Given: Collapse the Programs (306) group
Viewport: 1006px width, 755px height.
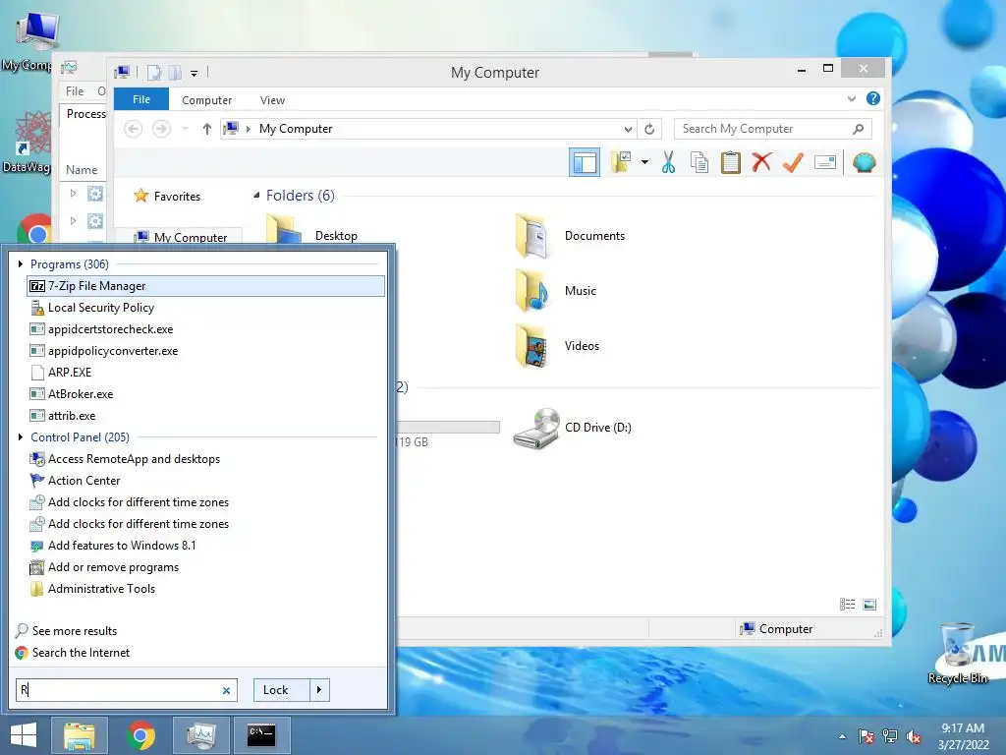Looking at the screenshot, I should pos(21,263).
